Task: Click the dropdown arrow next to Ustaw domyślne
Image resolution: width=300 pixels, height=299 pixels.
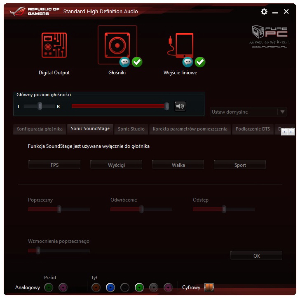Action: tap(282, 112)
